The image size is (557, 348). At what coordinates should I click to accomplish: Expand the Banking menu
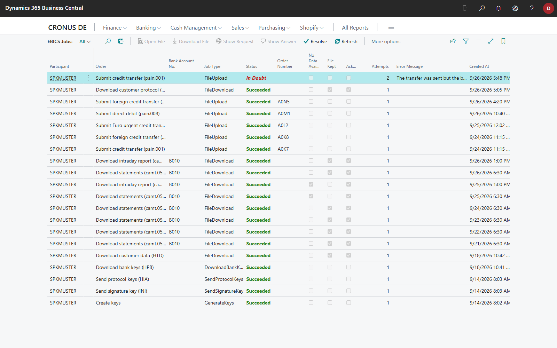(149, 27)
